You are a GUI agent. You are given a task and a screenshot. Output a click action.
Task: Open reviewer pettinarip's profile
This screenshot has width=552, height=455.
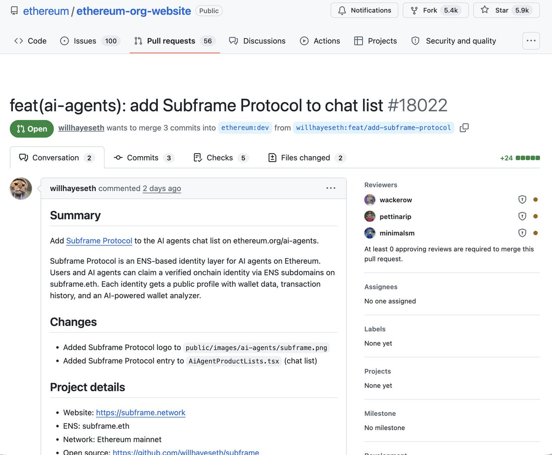[x=396, y=216]
